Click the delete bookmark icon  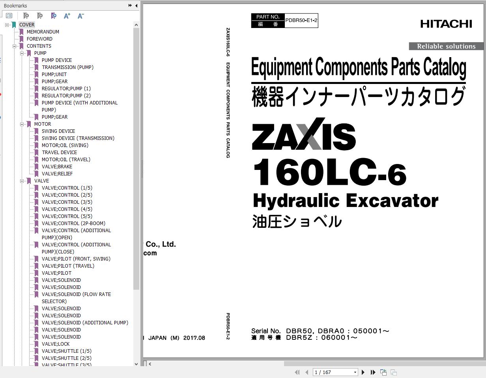point(26,16)
